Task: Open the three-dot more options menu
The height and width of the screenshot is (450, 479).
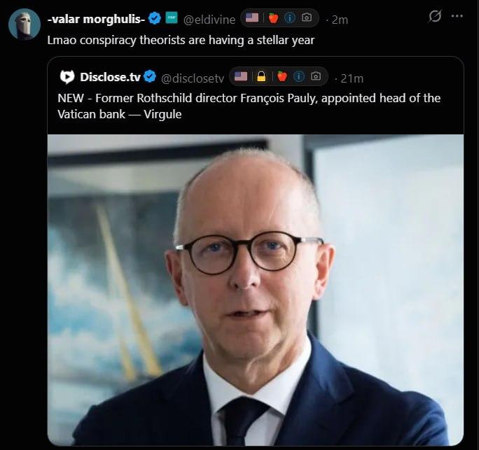Action: point(457,17)
